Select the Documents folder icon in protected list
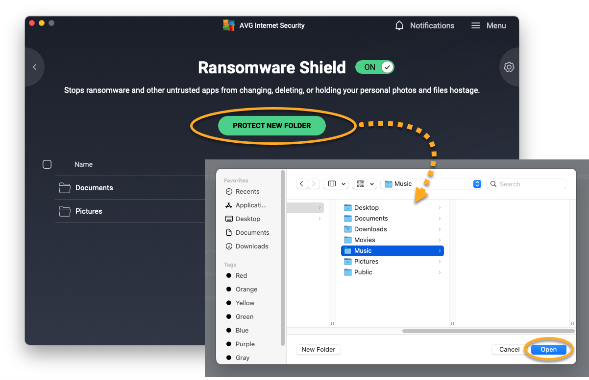This screenshot has height=380, width=589. coord(65,188)
